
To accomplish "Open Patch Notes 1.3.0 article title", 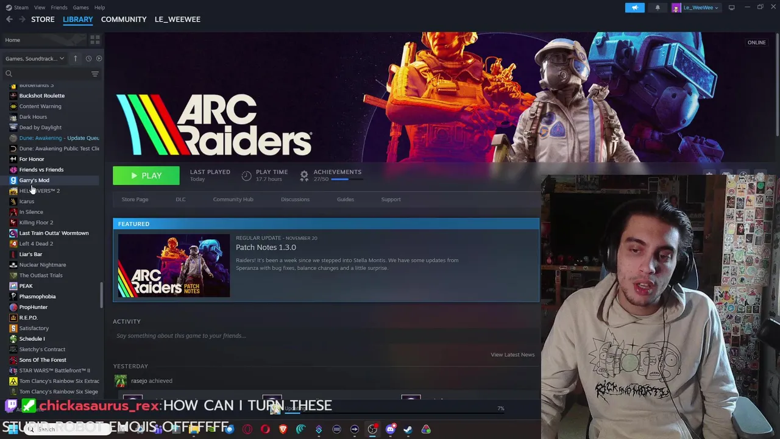I will point(266,248).
